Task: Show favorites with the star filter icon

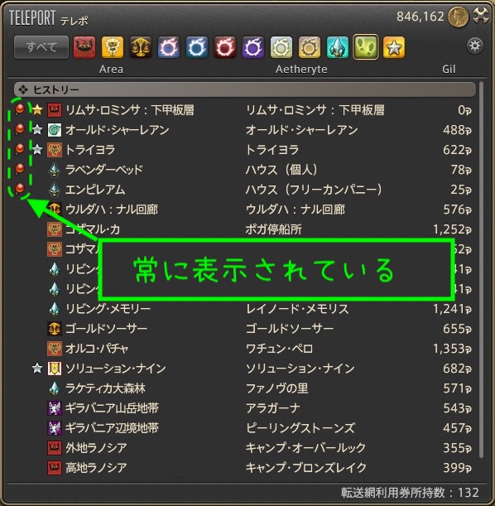Action: [394, 47]
